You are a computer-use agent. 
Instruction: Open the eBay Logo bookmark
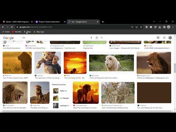[39, 32]
